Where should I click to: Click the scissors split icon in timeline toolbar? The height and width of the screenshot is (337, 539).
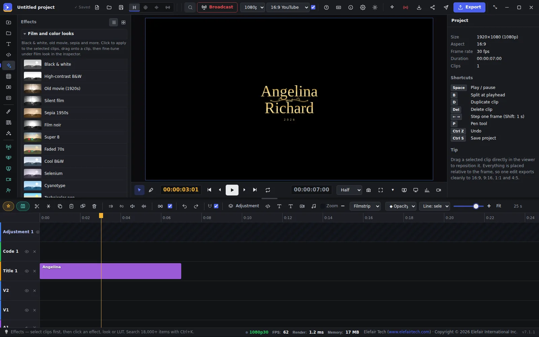pos(37,206)
